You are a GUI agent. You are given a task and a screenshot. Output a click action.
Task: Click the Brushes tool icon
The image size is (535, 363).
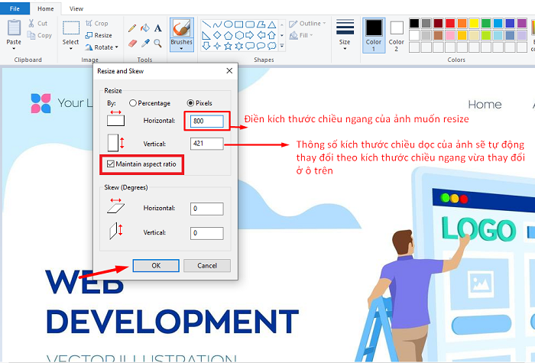(x=182, y=28)
